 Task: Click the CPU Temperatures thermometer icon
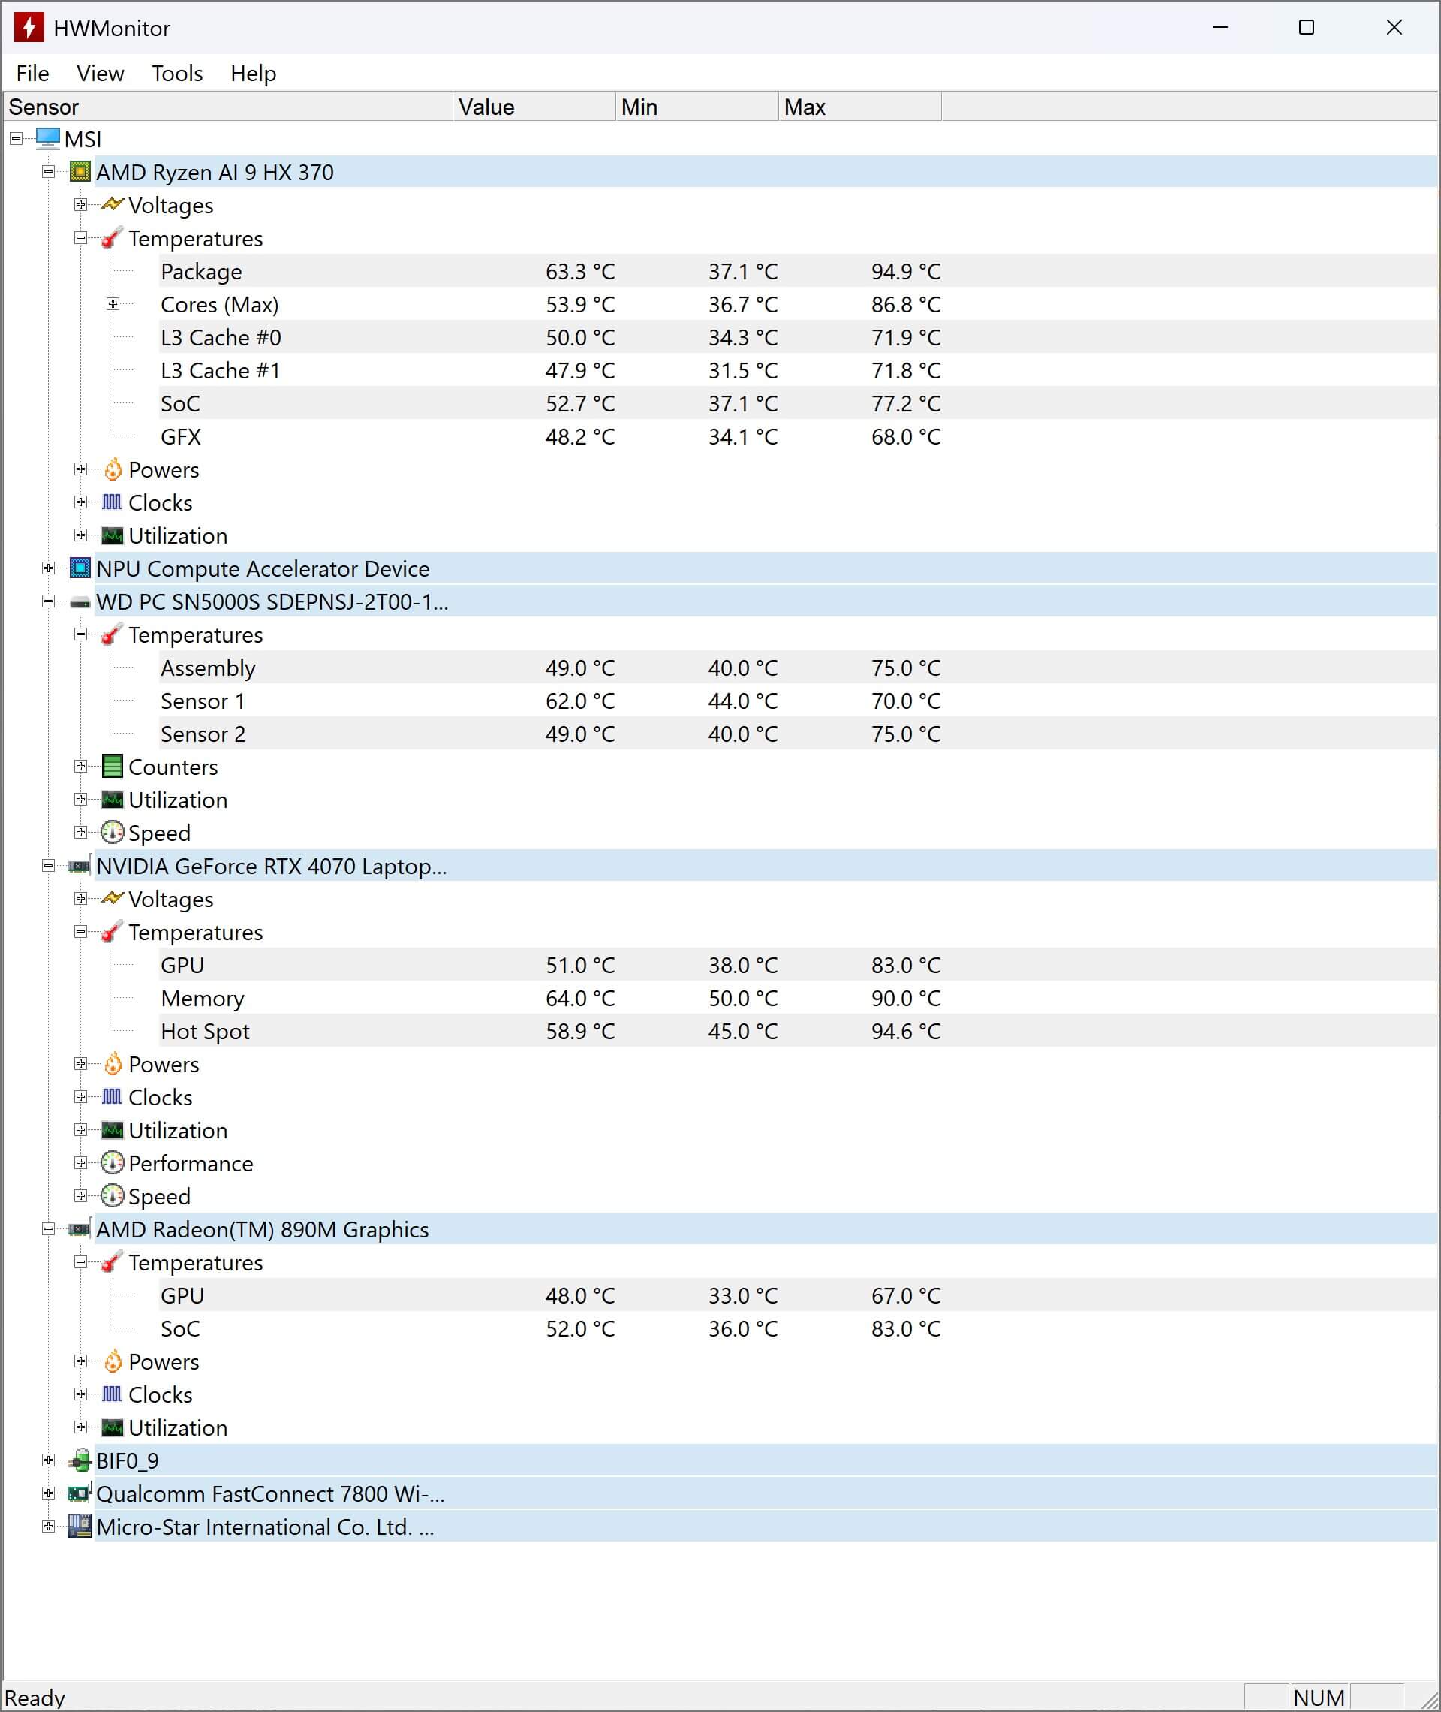click(x=112, y=238)
